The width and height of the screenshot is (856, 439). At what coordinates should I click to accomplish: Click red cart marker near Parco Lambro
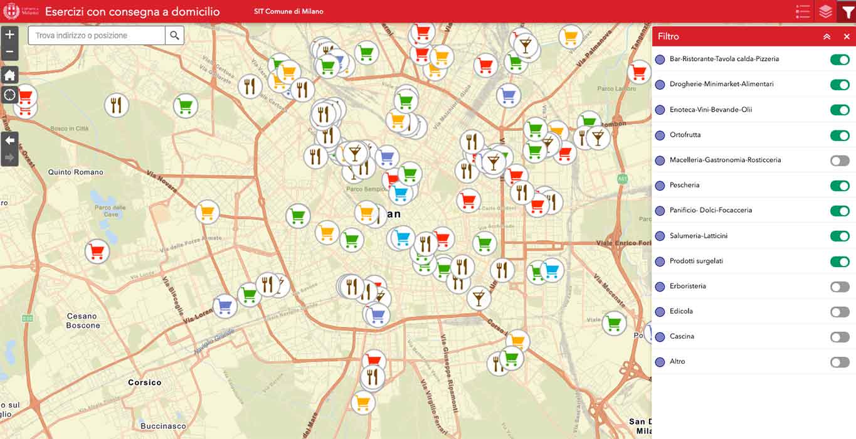click(x=639, y=72)
